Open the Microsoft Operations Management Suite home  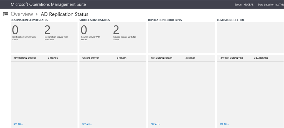48,4
